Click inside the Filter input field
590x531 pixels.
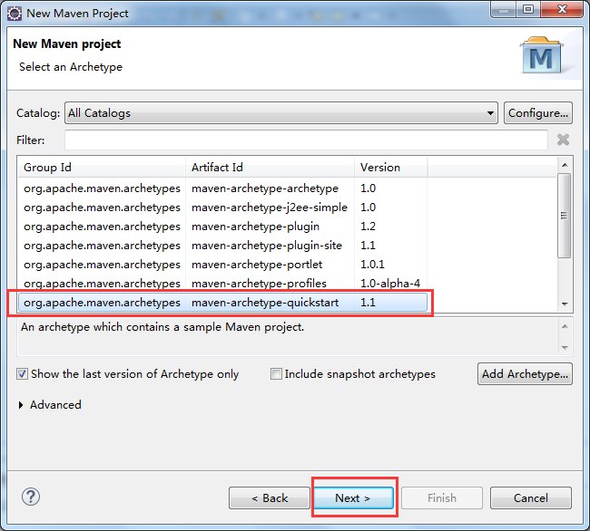306,140
